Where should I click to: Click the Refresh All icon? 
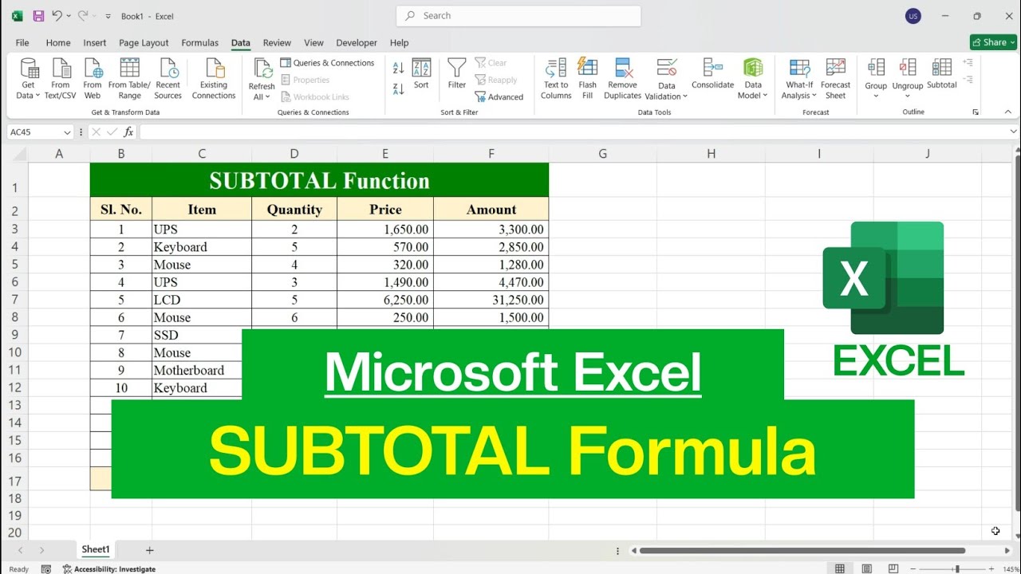click(262, 69)
